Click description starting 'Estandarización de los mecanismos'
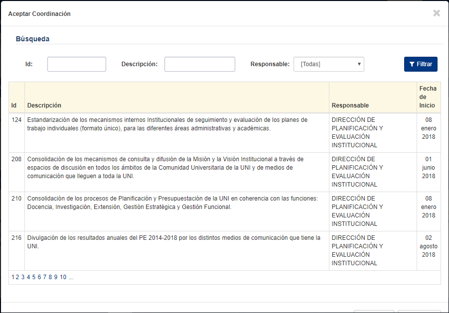This screenshot has width=449, height=313. click(x=167, y=124)
